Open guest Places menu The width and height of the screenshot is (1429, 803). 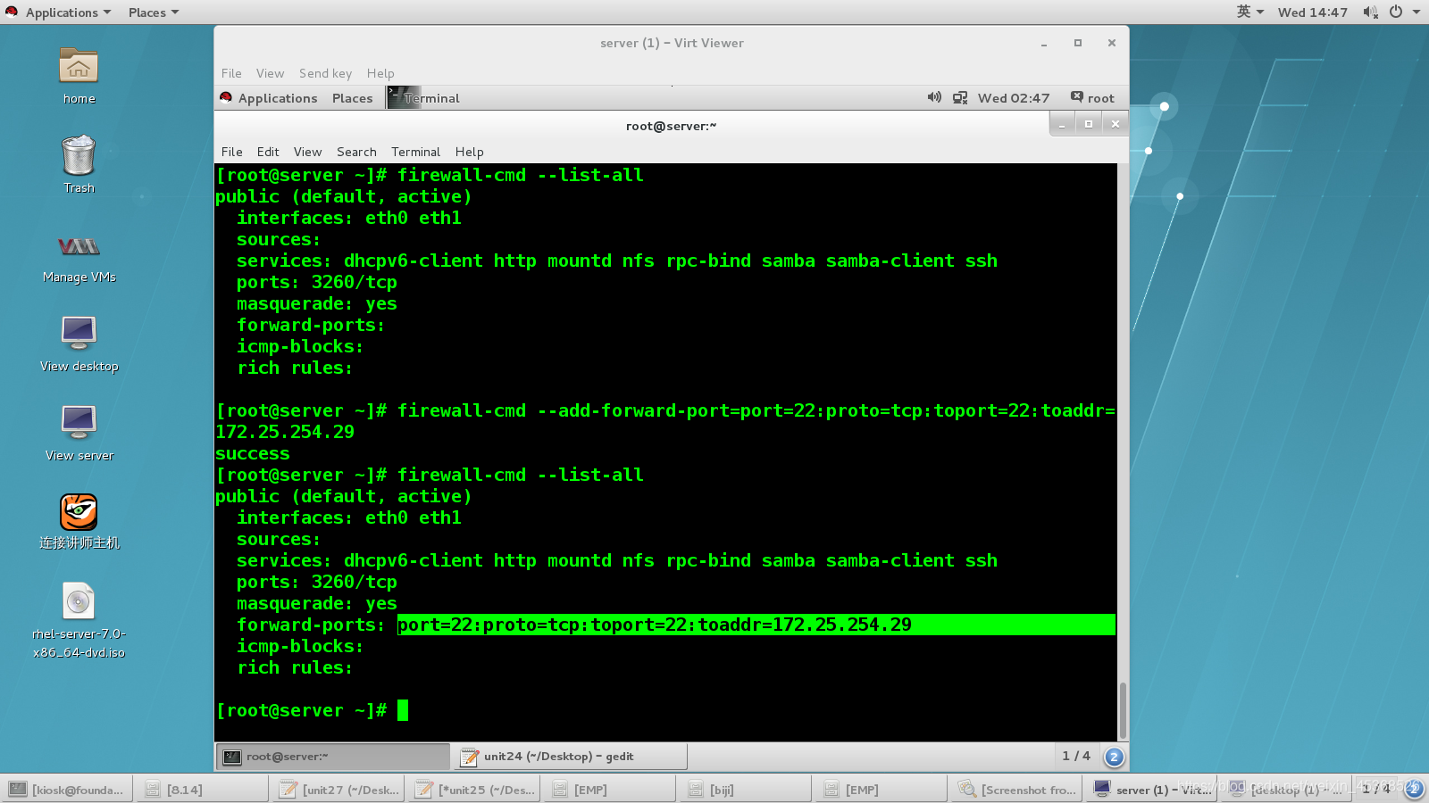click(x=352, y=97)
